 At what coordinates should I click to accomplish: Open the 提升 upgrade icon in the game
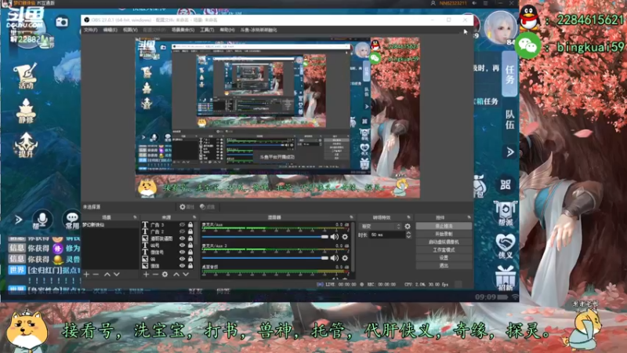(26, 145)
